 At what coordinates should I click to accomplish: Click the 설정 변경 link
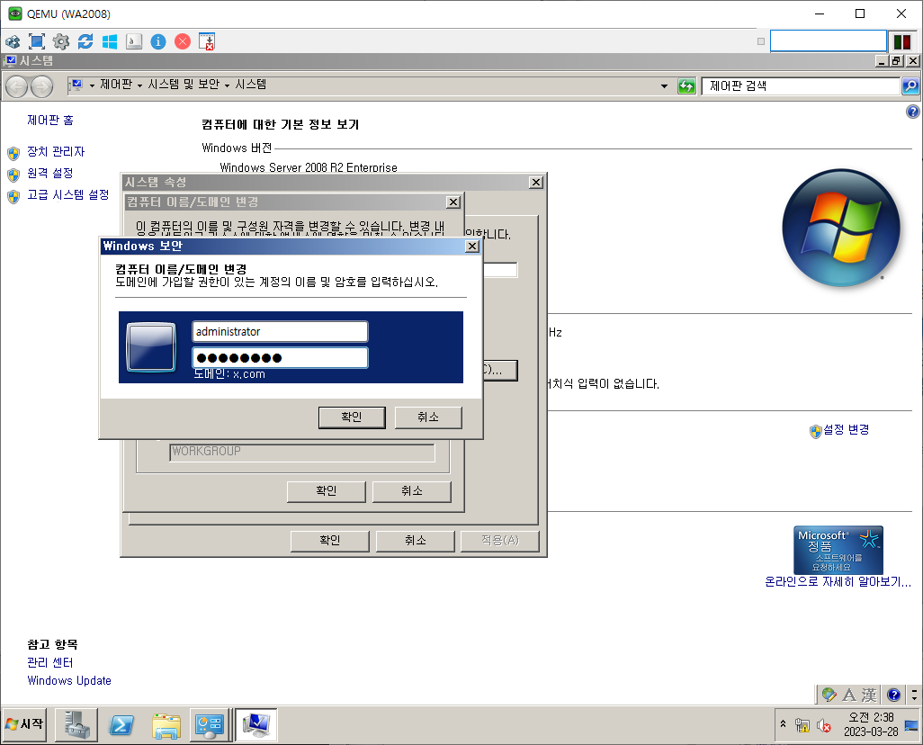(846, 430)
